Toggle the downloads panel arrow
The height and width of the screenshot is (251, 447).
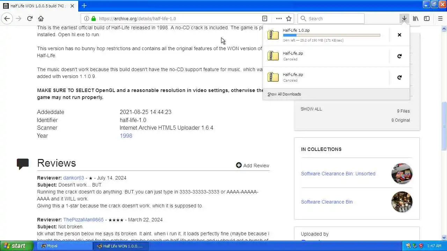click(x=404, y=18)
